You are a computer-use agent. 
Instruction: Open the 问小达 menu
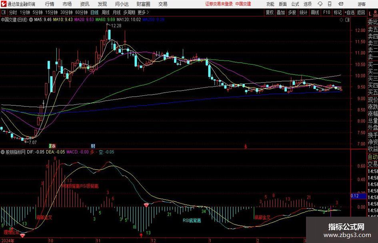click(122, 4)
